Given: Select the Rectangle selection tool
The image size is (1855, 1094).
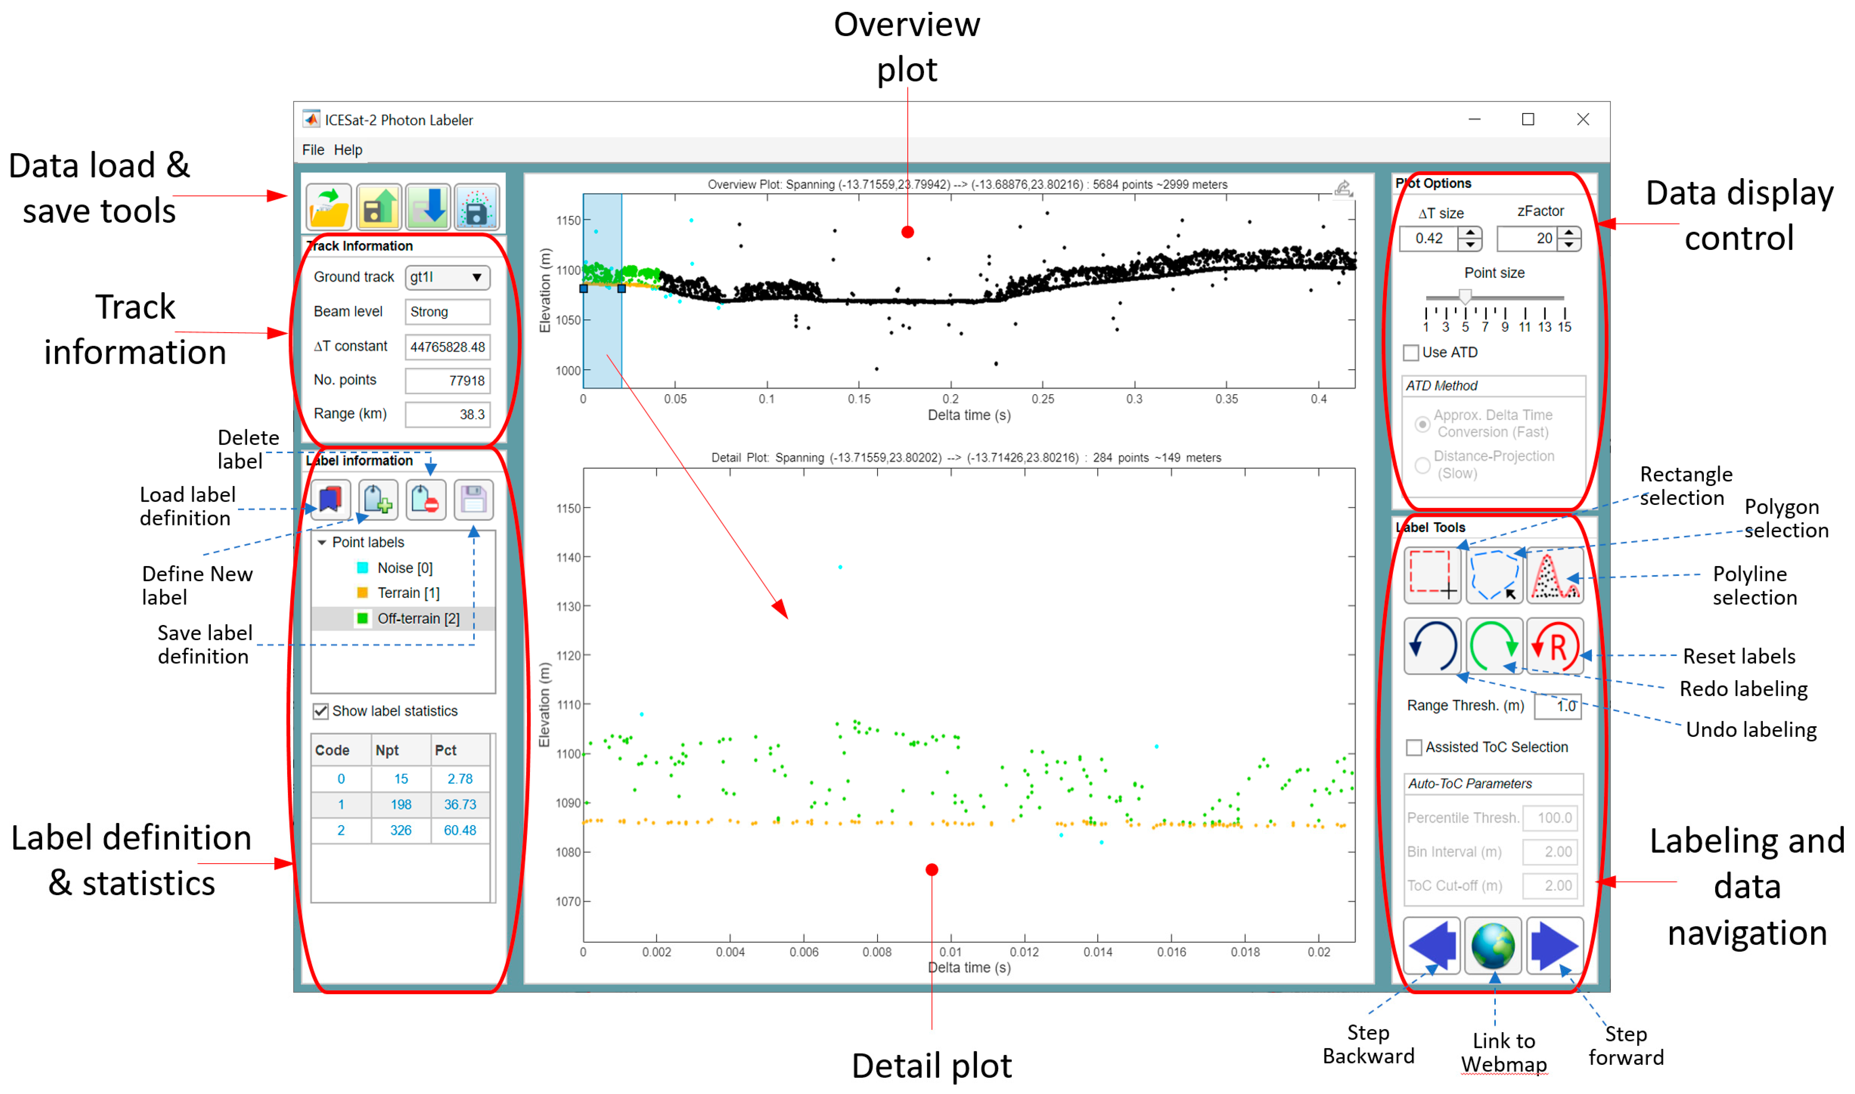Looking at the screenshot, I should point(1432,575).
